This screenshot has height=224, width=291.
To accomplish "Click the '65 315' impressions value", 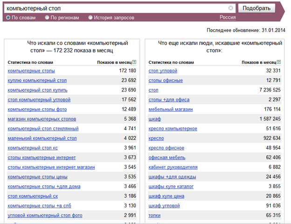I will [x=273, y=216].
